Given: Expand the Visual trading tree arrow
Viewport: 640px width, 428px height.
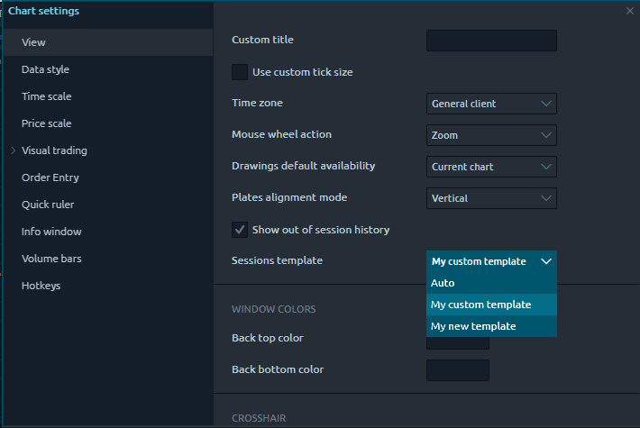Looking at the screenshot, I should (x=13, y=150).
